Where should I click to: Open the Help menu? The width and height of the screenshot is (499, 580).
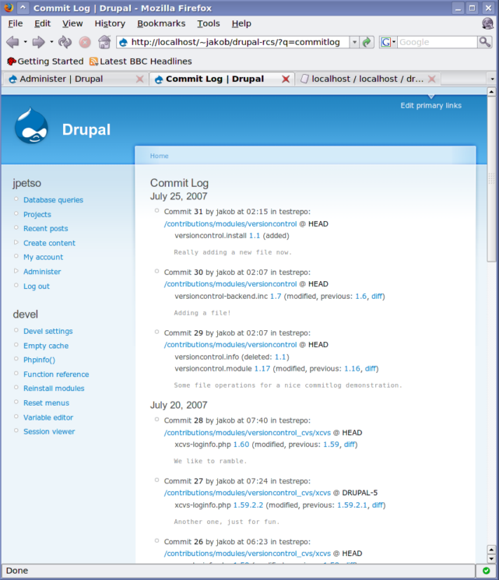click(x=241, y=23)
